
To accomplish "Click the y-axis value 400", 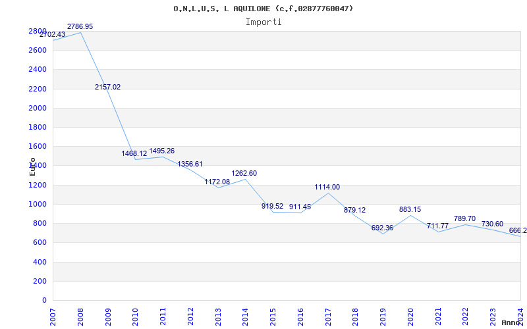I will point(40,262).
